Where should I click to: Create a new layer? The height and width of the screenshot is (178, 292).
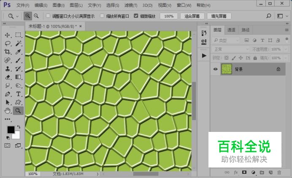(270, 173)
